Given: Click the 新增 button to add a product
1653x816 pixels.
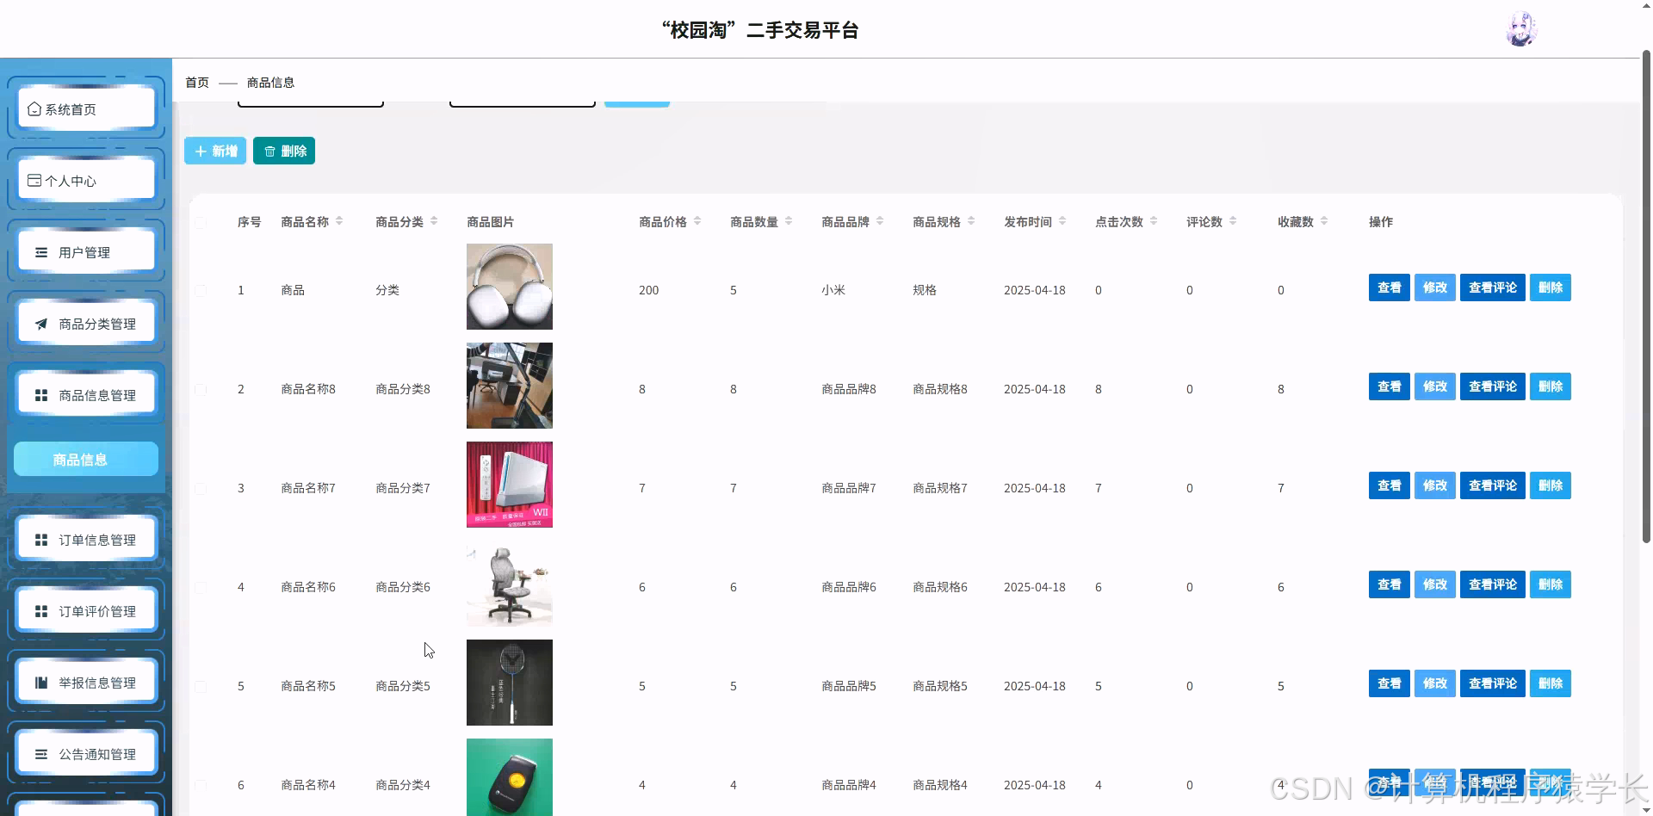Looking at the screenshot, I should (x=214, y=151).
